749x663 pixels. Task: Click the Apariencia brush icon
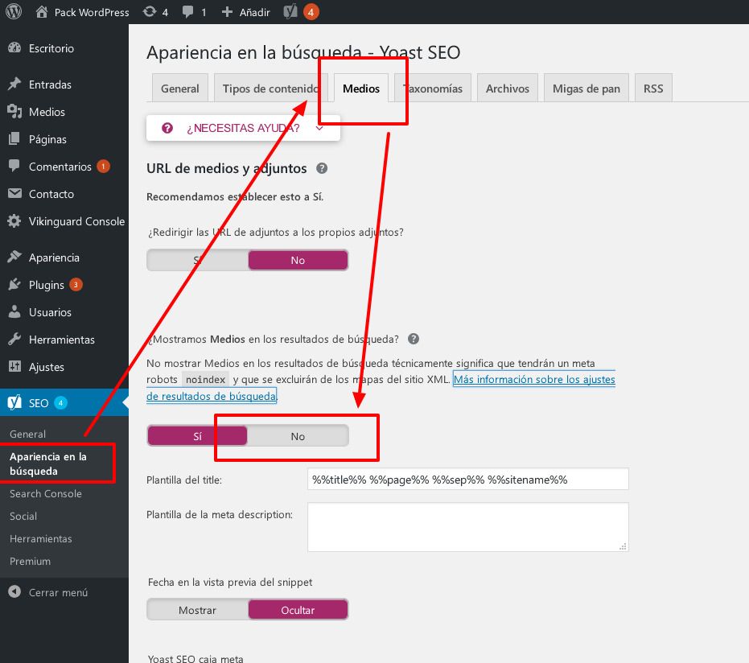point(14,257)
